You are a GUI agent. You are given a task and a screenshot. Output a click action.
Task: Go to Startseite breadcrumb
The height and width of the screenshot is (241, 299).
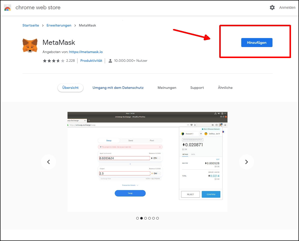pyautogui.click(x=31, y=25)
